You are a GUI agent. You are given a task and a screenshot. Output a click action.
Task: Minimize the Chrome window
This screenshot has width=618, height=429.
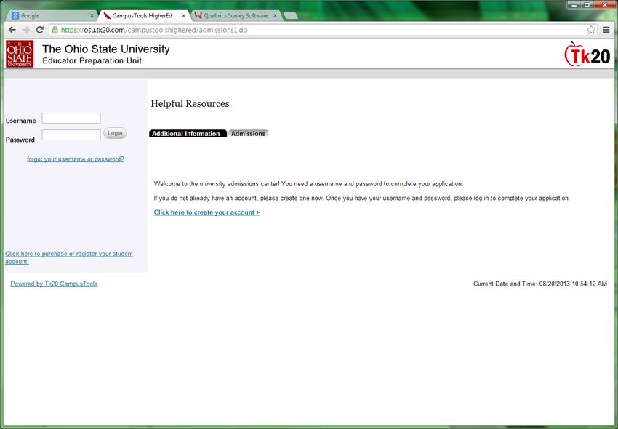[x=574, y=5]
